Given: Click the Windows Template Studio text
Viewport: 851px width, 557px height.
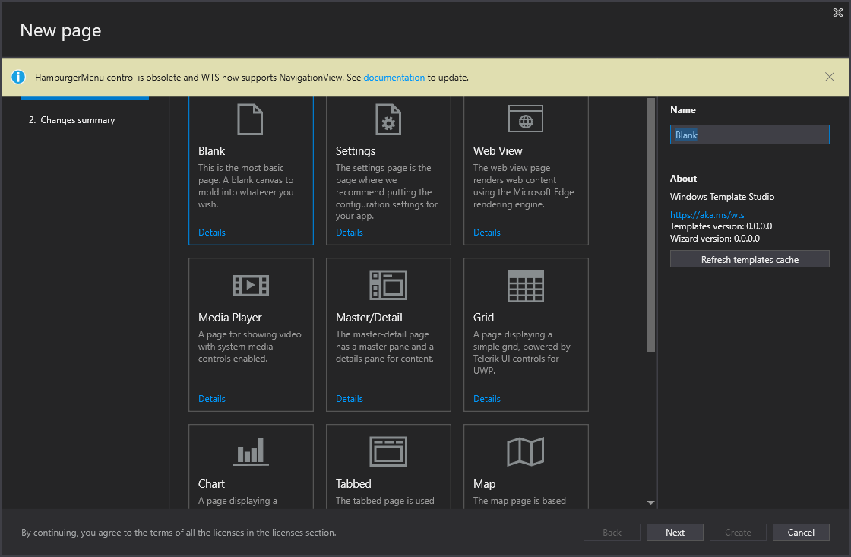Looking at the screenshot, I should 722,197.
